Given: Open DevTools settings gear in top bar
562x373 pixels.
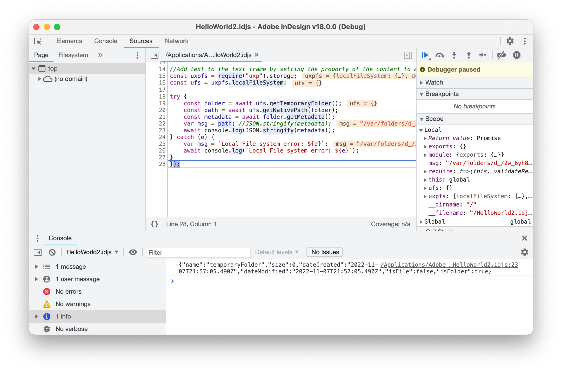Looking at the screenshot, I should pos(510,41).
